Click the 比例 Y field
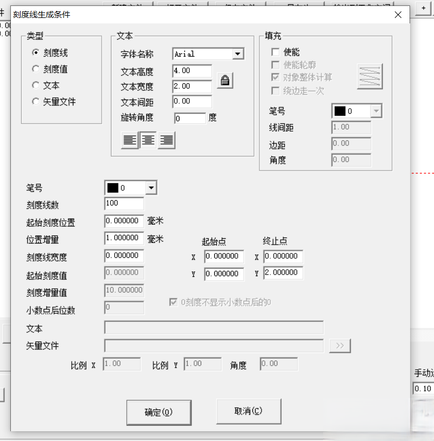Image resolution: width=434 pixels, height=441 pixels. pos(203,364)
